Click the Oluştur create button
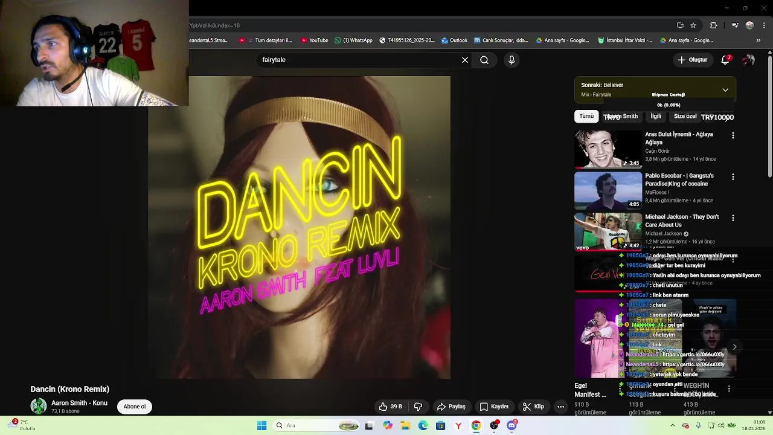773x435 pixels. tap(692, 60)
